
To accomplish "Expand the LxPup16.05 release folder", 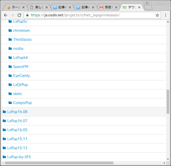I will [x=17, y=130].
